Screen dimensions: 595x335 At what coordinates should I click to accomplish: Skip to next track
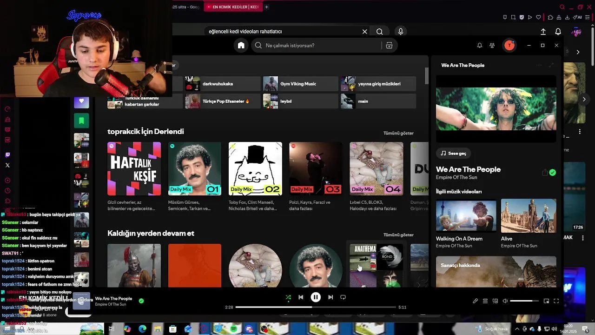pos(331,297)
